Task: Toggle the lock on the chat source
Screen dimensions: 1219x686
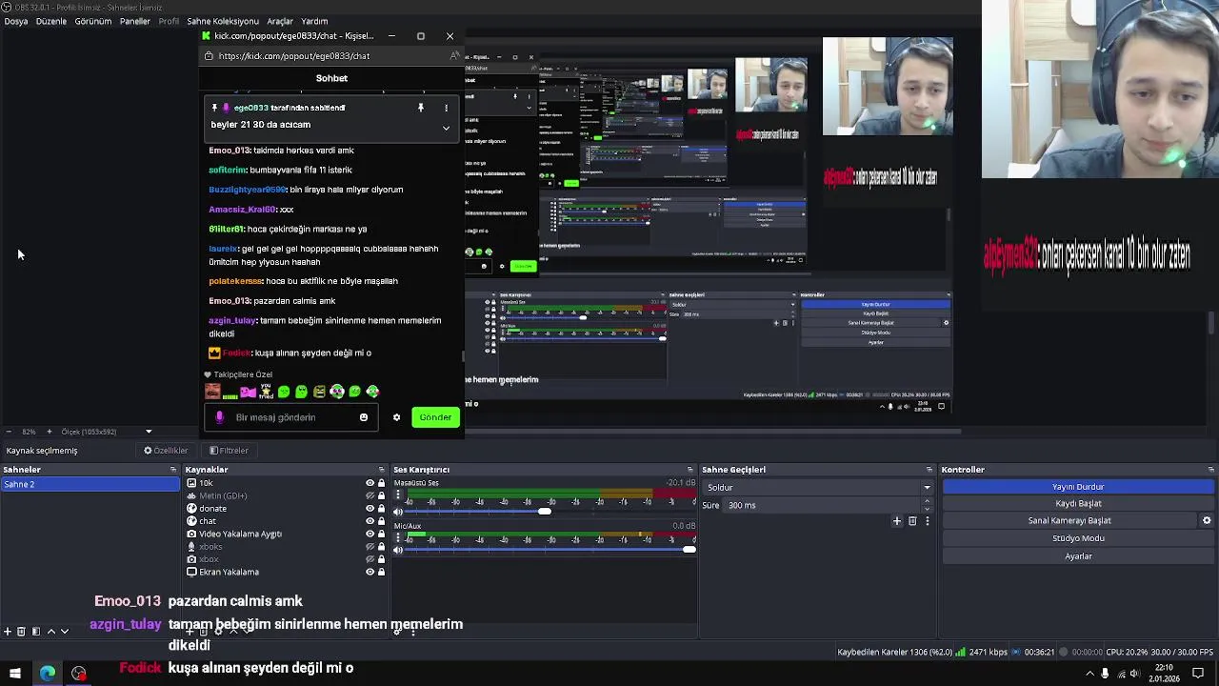Action: (x=382, y=521)
